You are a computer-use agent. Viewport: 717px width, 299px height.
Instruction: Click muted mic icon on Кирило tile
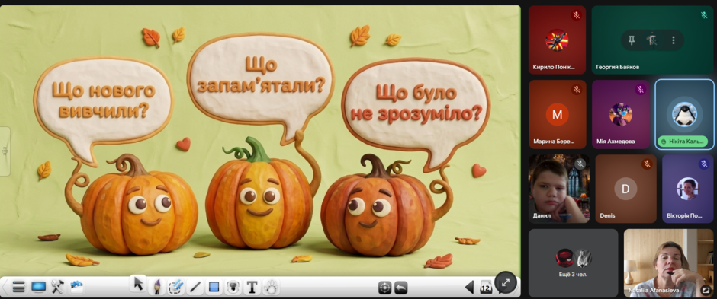[x=576, y=15]
